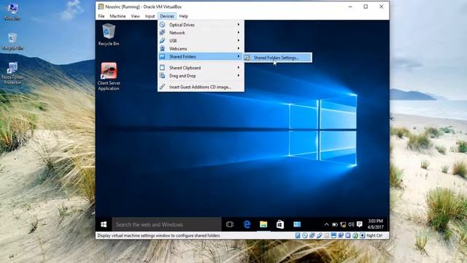Image resolution: width=467 pixels, height=263 pixels.
Task: Open the Optical Drives submenu
Action: pyautogui.click(x=201, y=25)
